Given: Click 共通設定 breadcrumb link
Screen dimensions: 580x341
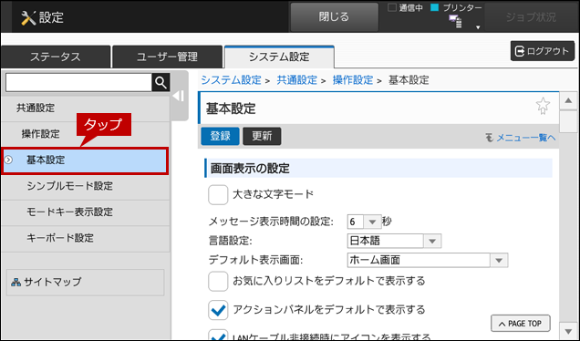Looking at the screenshot, I should tap(297, 80).
